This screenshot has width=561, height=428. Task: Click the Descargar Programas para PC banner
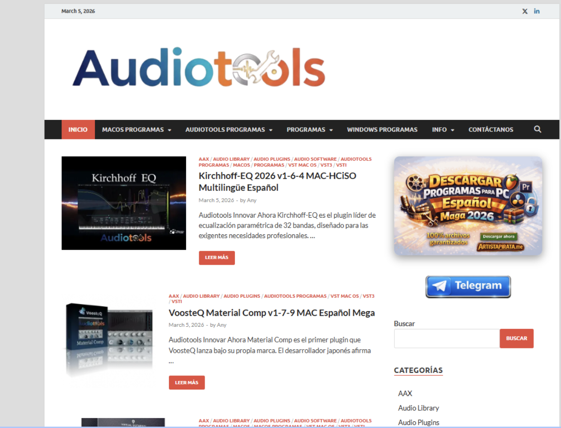click(468, 206)
